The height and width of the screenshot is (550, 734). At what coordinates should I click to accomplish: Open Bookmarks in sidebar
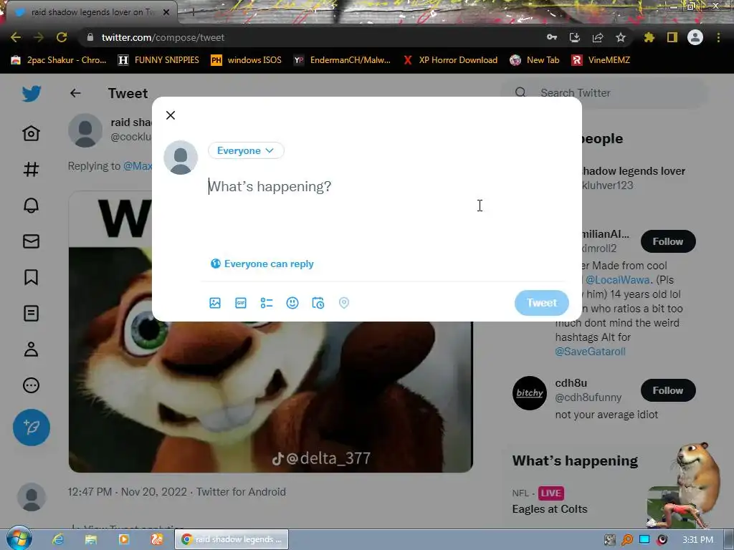(32, 277)
